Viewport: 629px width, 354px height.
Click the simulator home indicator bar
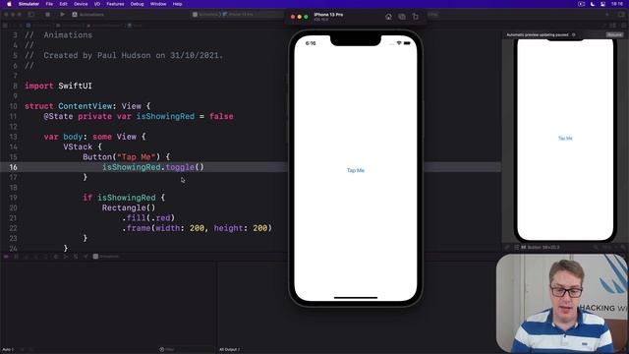pyautogui.click(x=356, y=298)
